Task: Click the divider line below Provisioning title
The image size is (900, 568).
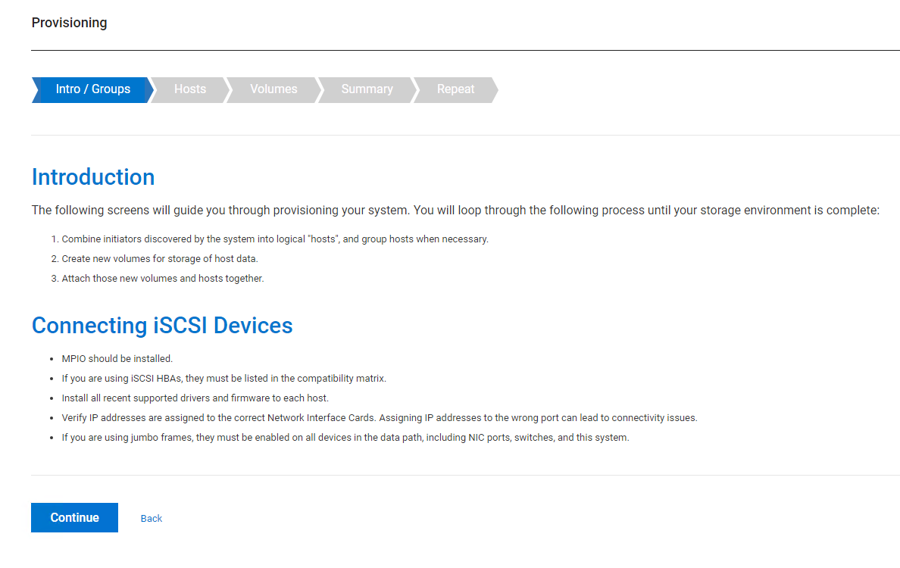Action: (465, 51)
